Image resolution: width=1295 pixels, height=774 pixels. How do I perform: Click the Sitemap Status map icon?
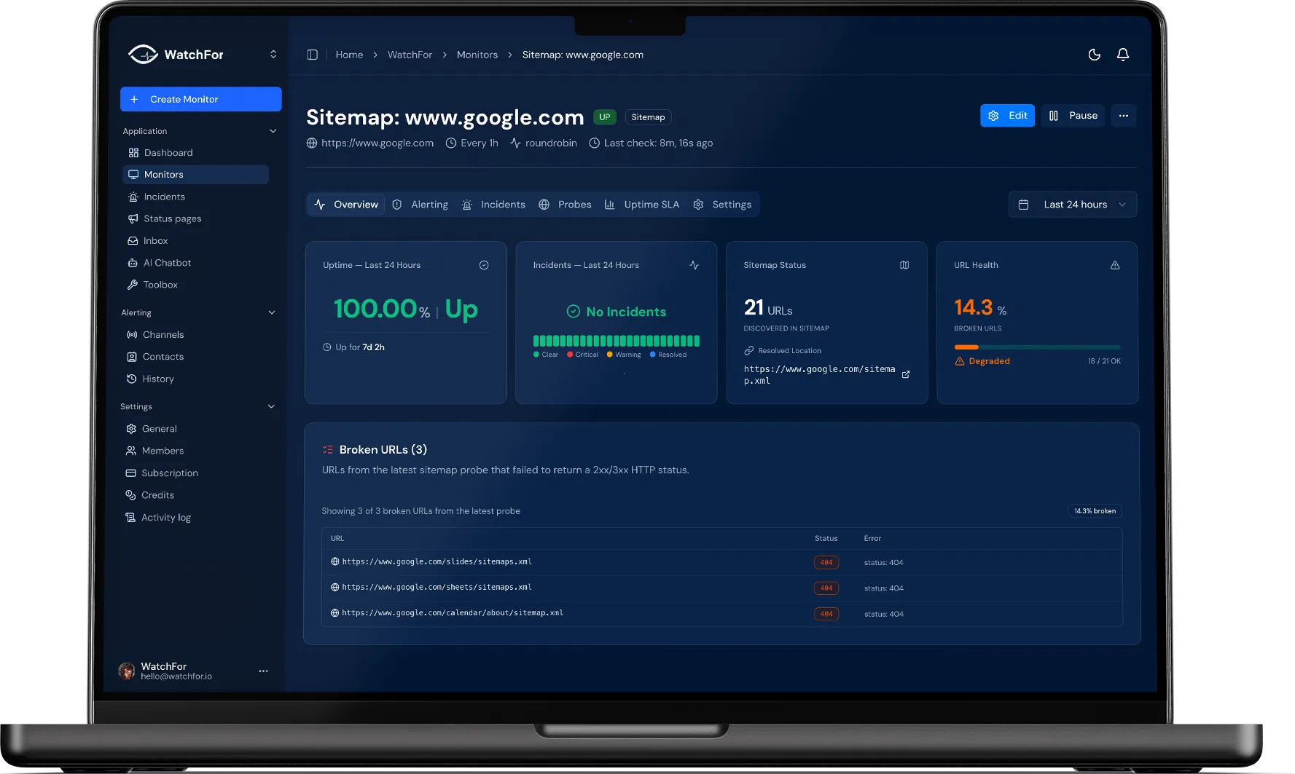point(904,265)
